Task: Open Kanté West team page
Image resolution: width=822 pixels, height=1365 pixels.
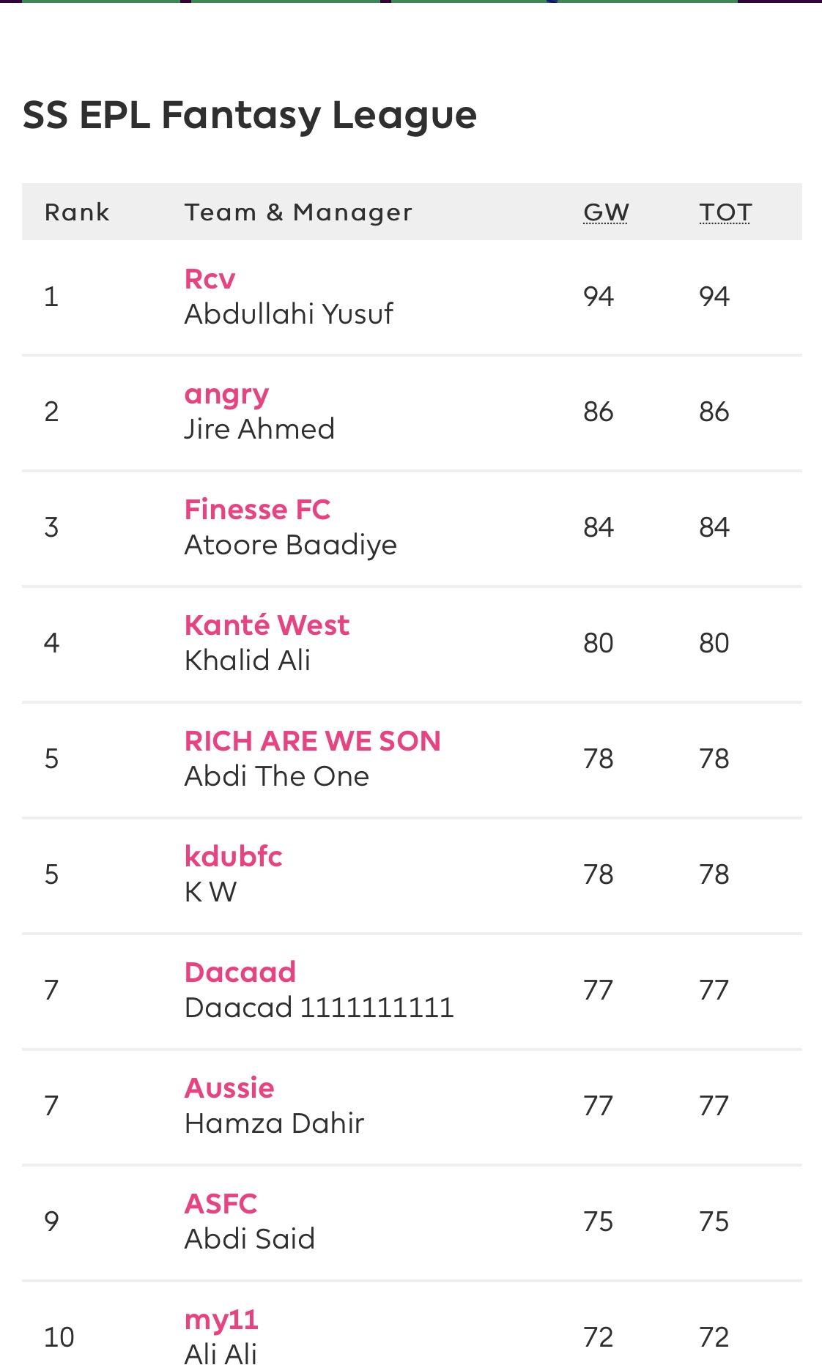Action: pyautogui.click(x=267, y=625)
